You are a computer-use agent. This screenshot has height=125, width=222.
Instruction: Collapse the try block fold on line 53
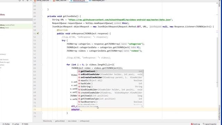(42, 41)
